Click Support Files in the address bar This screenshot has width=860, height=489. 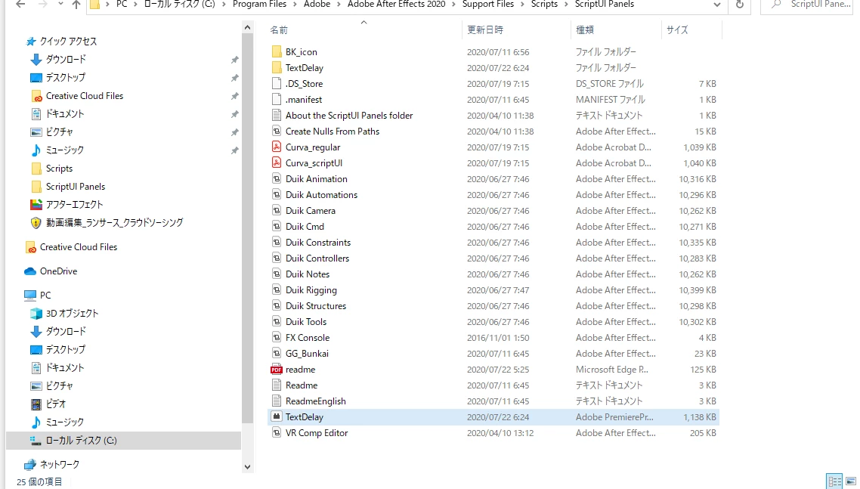(x=488, y=5)
